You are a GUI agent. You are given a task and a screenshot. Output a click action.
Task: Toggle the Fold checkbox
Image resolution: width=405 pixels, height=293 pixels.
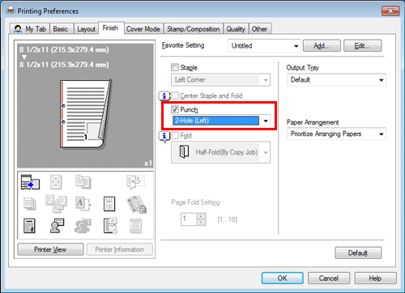coord(175,135)
